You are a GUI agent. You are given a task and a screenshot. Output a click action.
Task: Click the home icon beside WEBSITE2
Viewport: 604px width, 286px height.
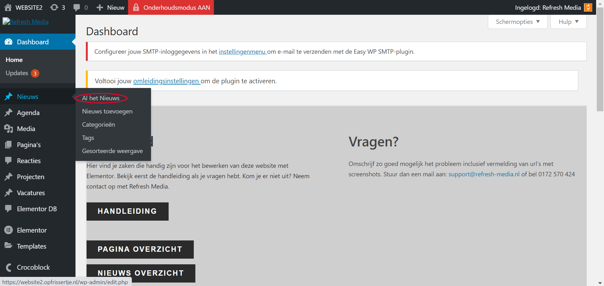pos(8,7)
